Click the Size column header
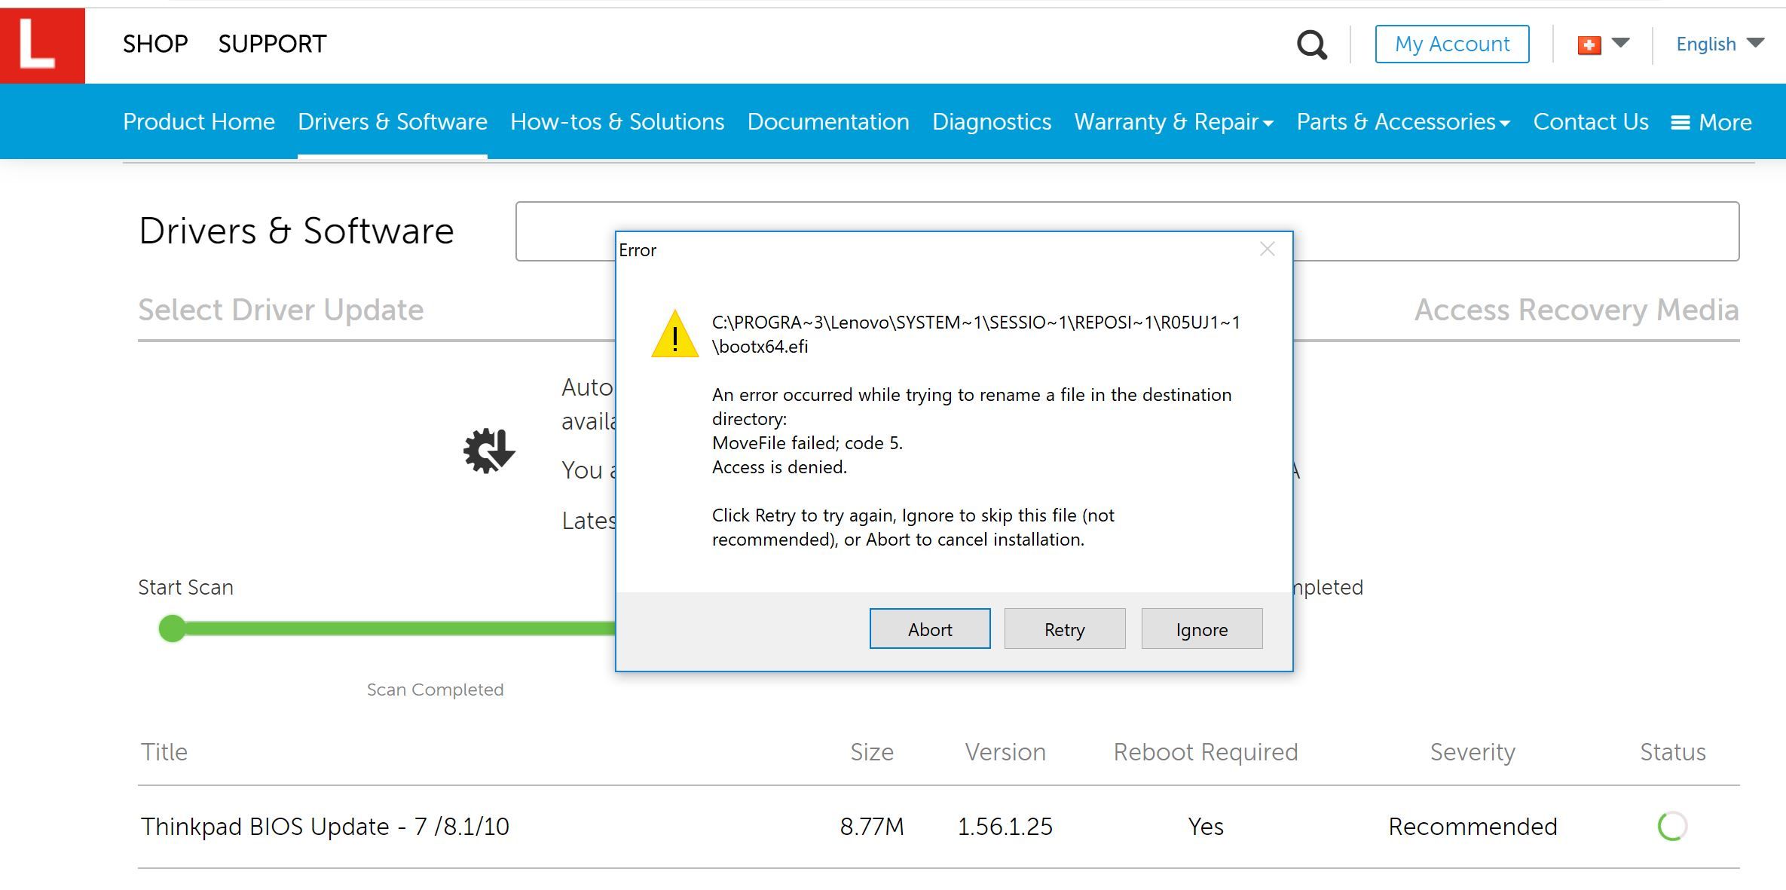This screenshot has height=890, width=1786. pyautogui.click(x=872, y=752)
